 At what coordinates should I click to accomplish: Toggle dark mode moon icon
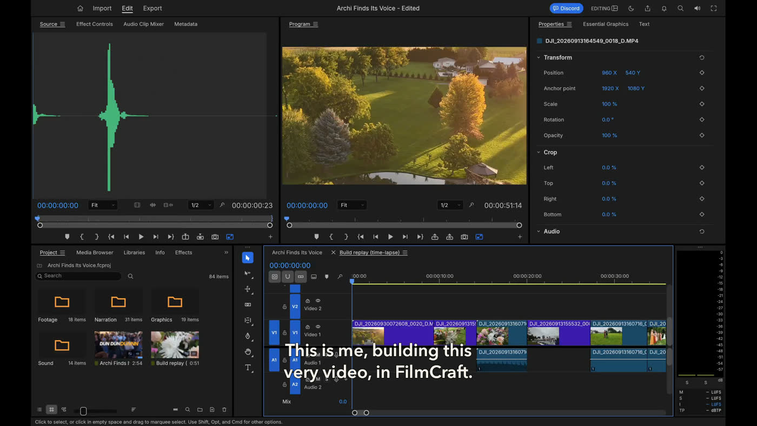click(631, 8)
